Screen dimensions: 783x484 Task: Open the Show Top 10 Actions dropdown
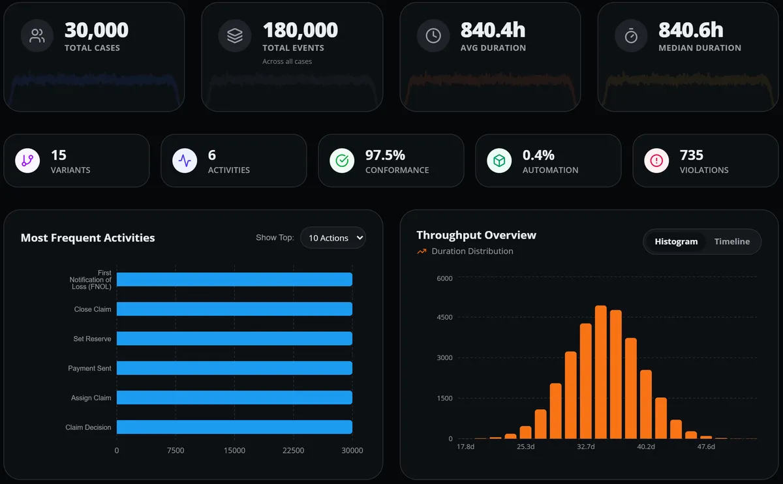point(333,238)
